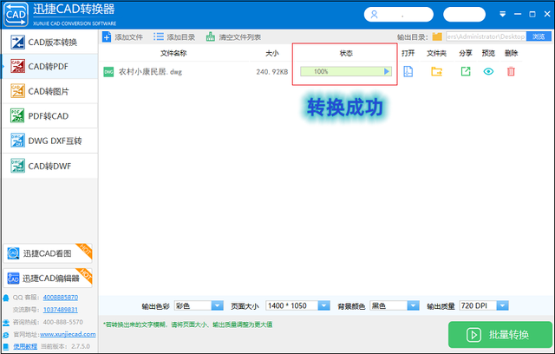Screen dimensions: 555x354
Task: Open the output folder for 农村小康民居.dwg
Action: click(436, 71)
